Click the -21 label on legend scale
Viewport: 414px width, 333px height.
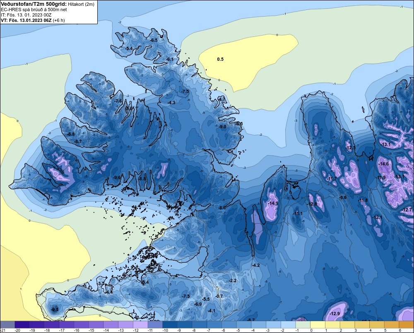(3, 331)
